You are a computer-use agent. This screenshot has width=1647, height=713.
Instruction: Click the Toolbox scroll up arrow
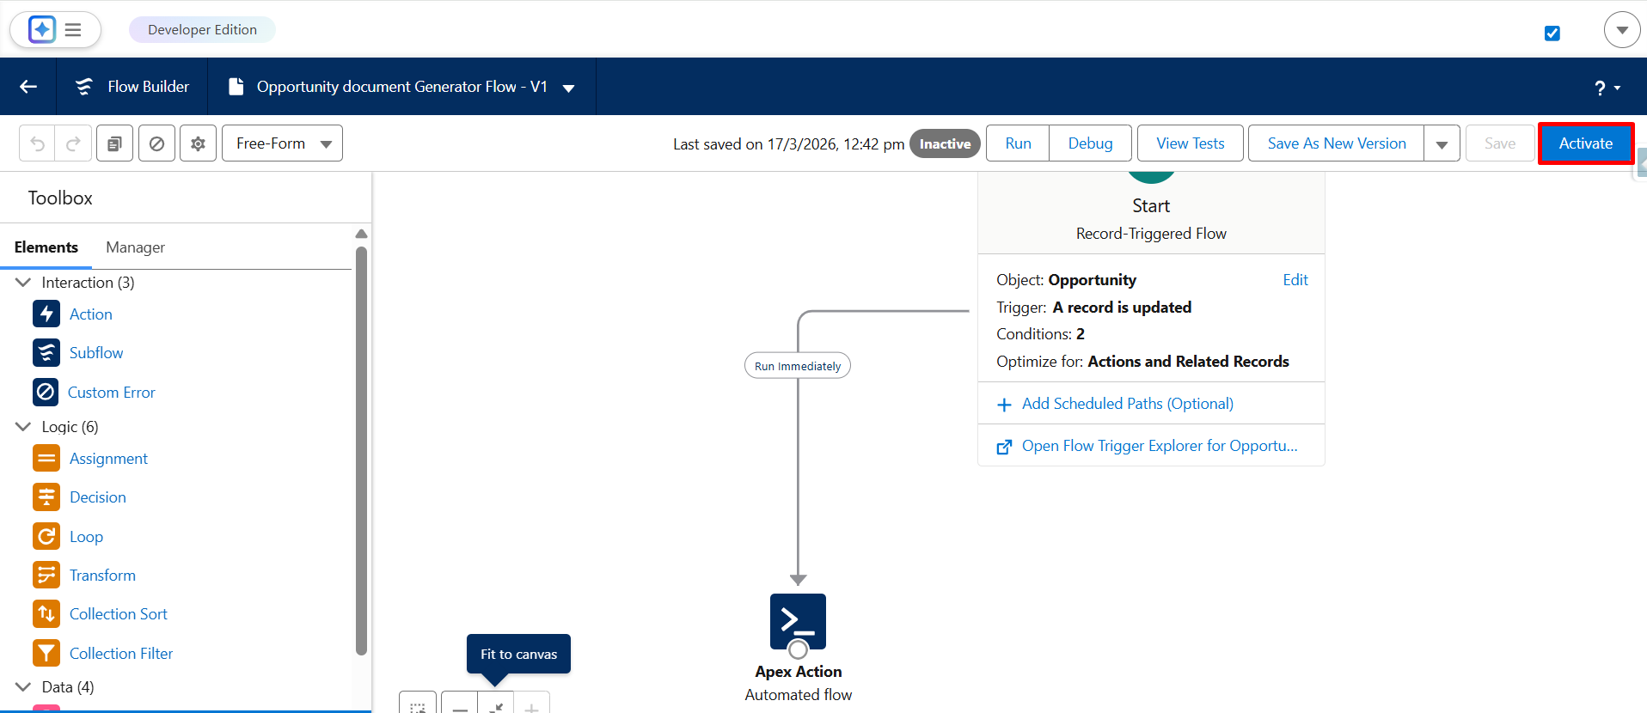click(x=361, y=234)
